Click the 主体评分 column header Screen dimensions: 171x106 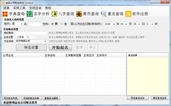(x=103, y=55)
